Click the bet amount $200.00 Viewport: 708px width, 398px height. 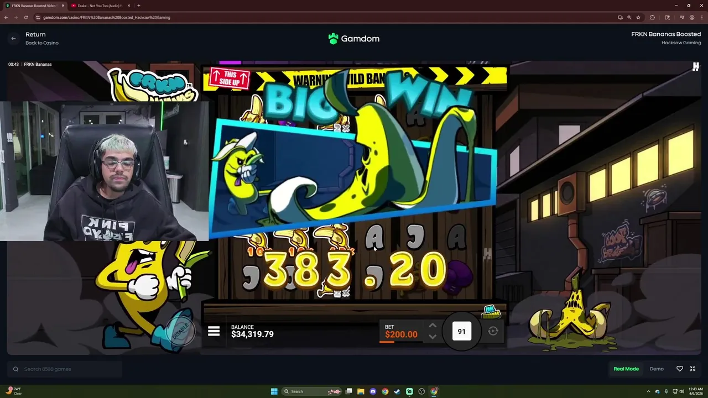[401, 334]
